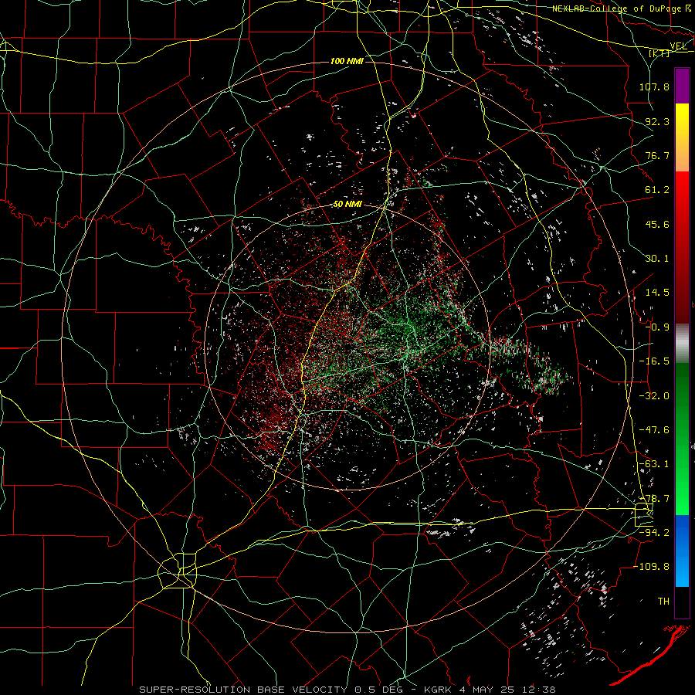Pick the blue color bar segment
Screen dimensions: 695x695
pyautogui.click(x=682, y=551)
